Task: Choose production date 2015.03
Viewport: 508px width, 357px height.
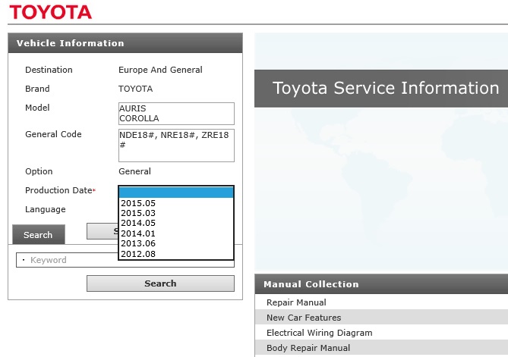Action: click(176, 213)
